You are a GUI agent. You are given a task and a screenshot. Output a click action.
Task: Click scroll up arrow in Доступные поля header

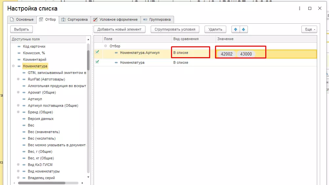point(88,39)
